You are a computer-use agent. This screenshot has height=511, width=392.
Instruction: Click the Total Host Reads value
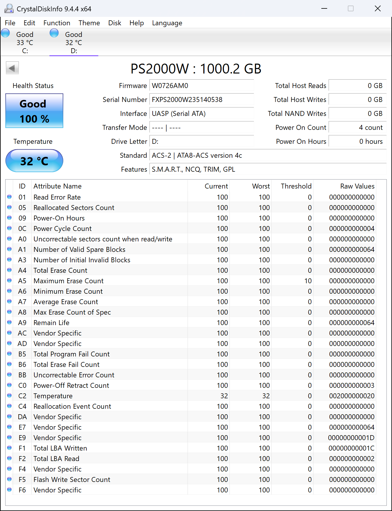[357, 86]
